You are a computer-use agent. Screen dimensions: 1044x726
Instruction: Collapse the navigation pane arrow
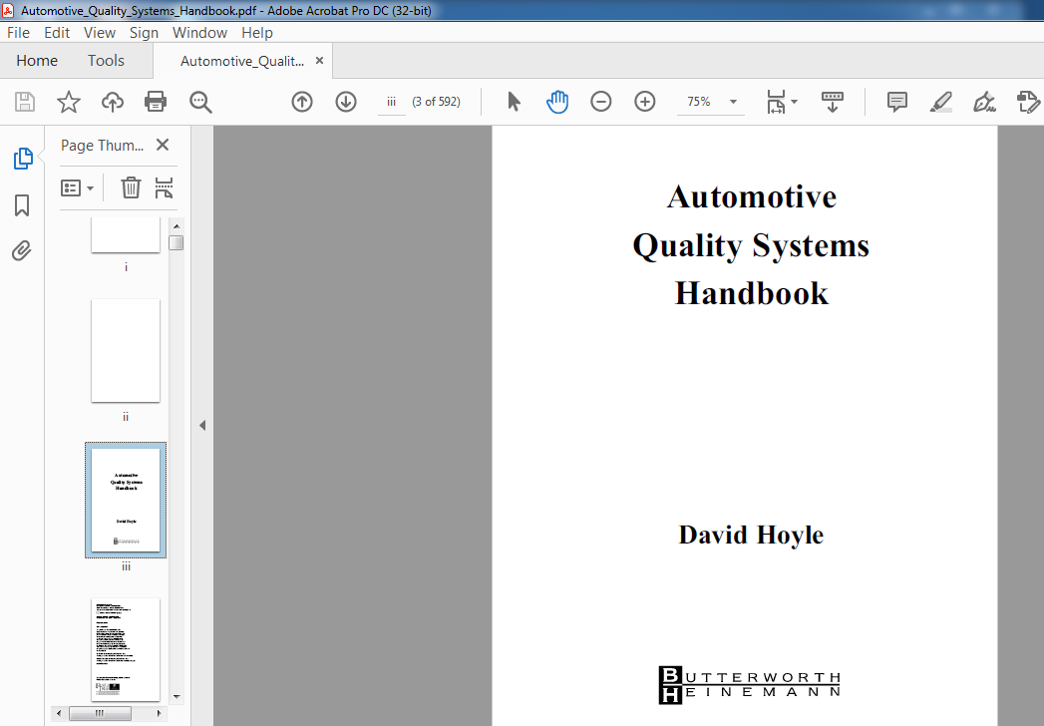(202, 425)
